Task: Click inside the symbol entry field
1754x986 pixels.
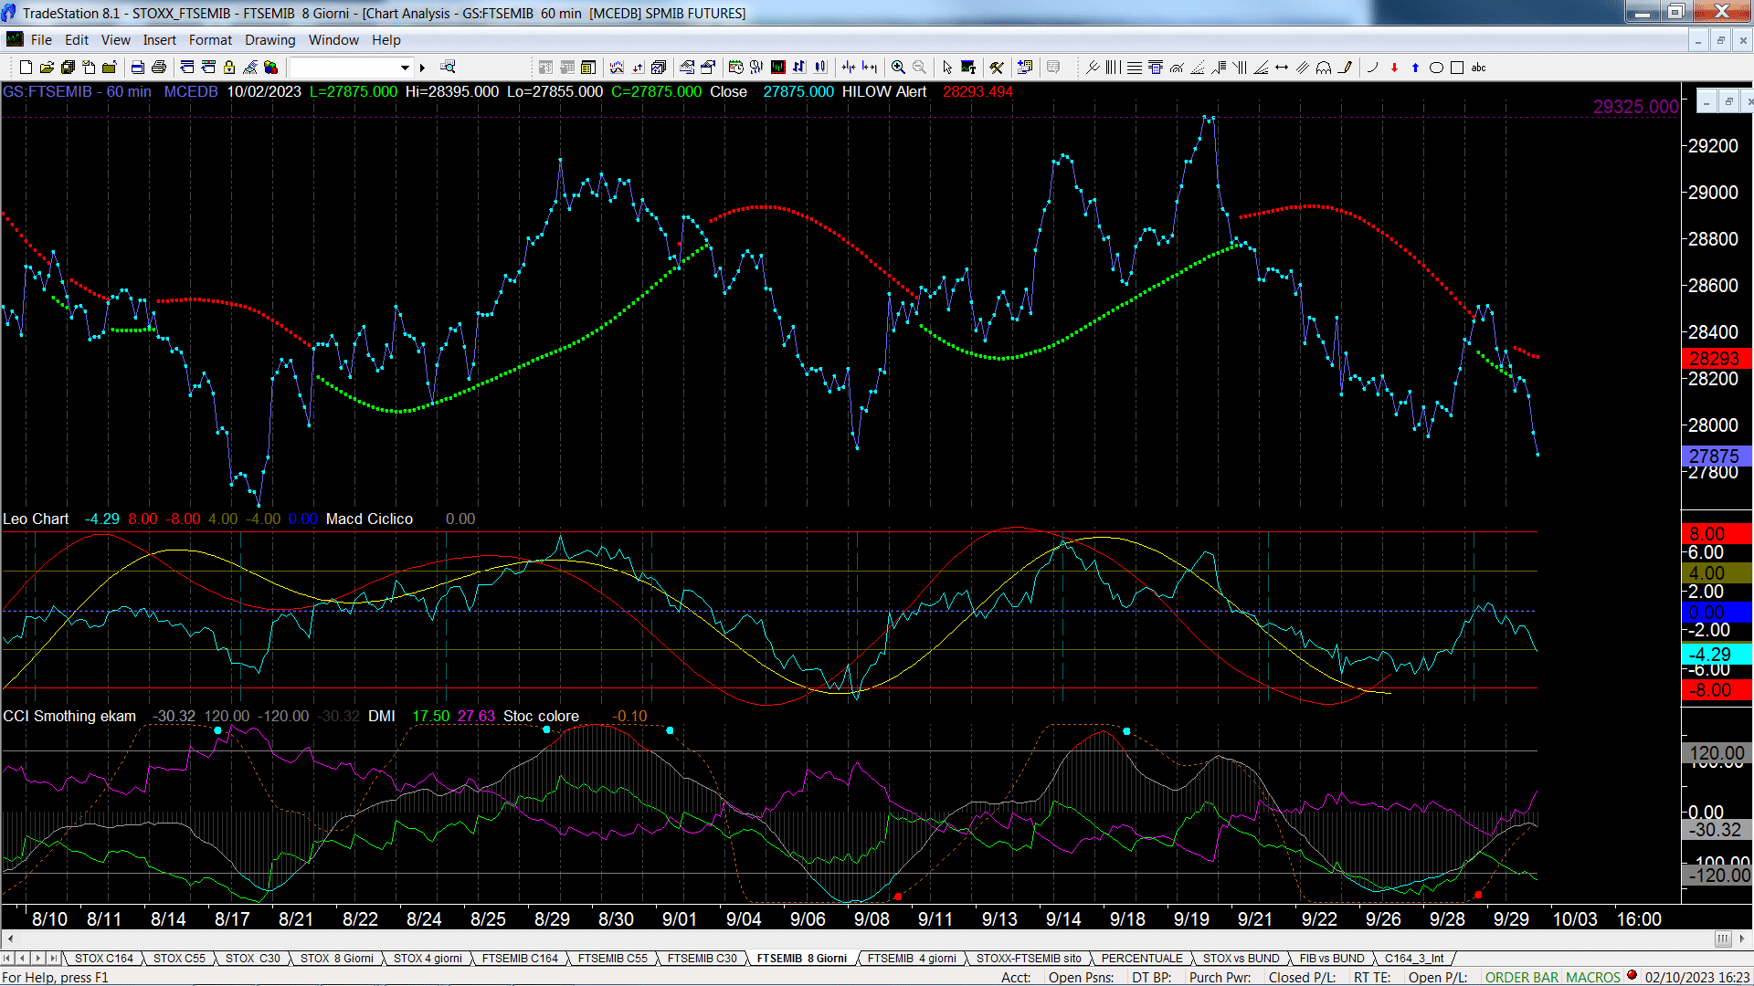Action: [343, 68]
